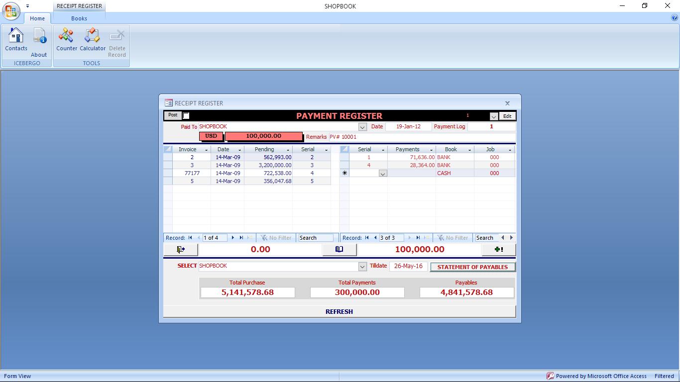Open the Job column filter arrow

(511, 150)
